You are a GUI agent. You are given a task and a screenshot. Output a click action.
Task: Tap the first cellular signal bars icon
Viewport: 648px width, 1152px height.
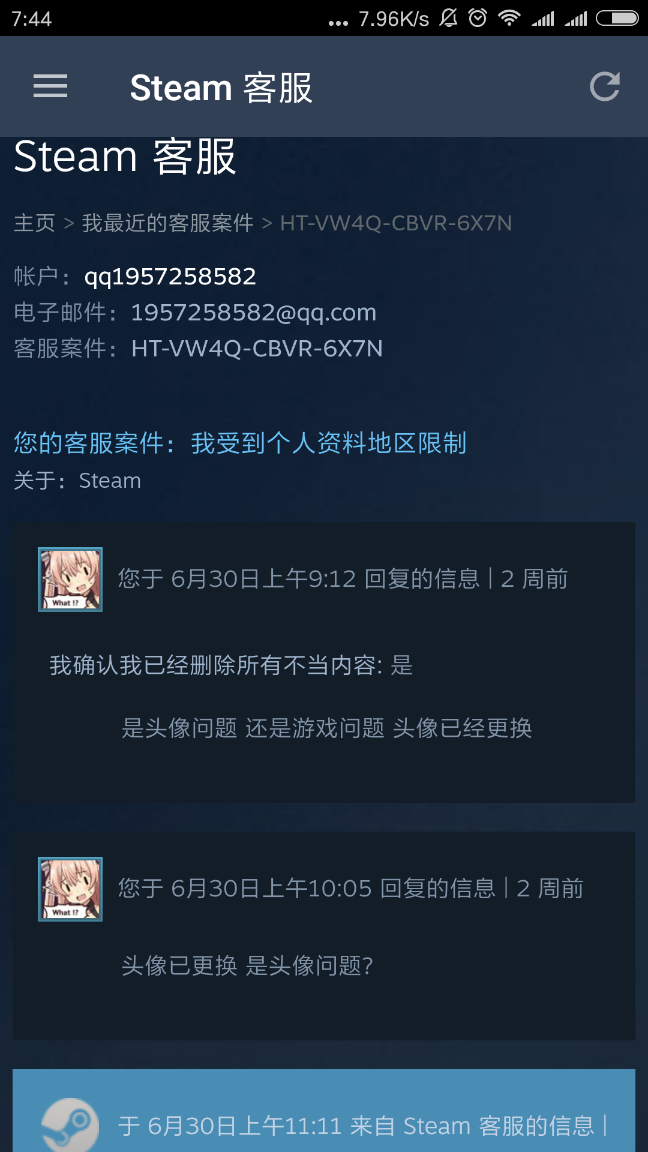[543, 19]
